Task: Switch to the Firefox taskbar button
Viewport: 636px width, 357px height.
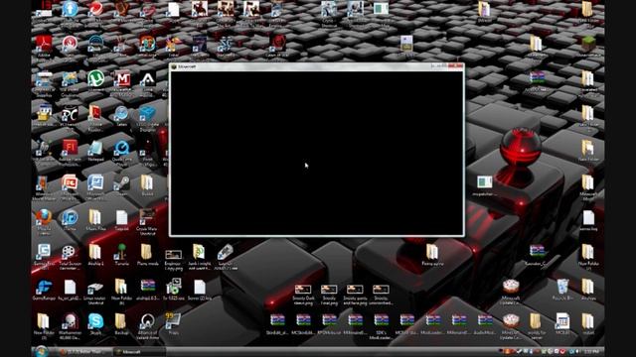Action: pyautogui.click(x=83, y=352)
